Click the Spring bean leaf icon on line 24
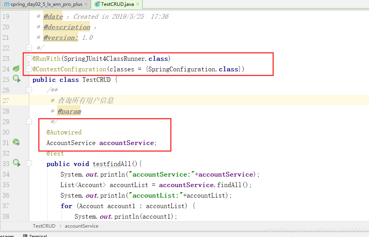The height and width of the screenshot is (237, 369). (x=16, y=69)
